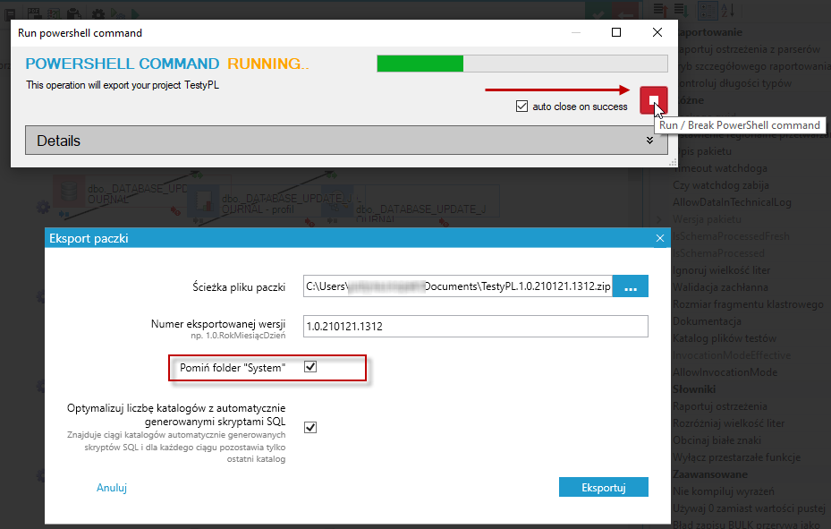Click the green play toolbar icon
This screenshot has width=831, height=529.
(x=136, y=13)
